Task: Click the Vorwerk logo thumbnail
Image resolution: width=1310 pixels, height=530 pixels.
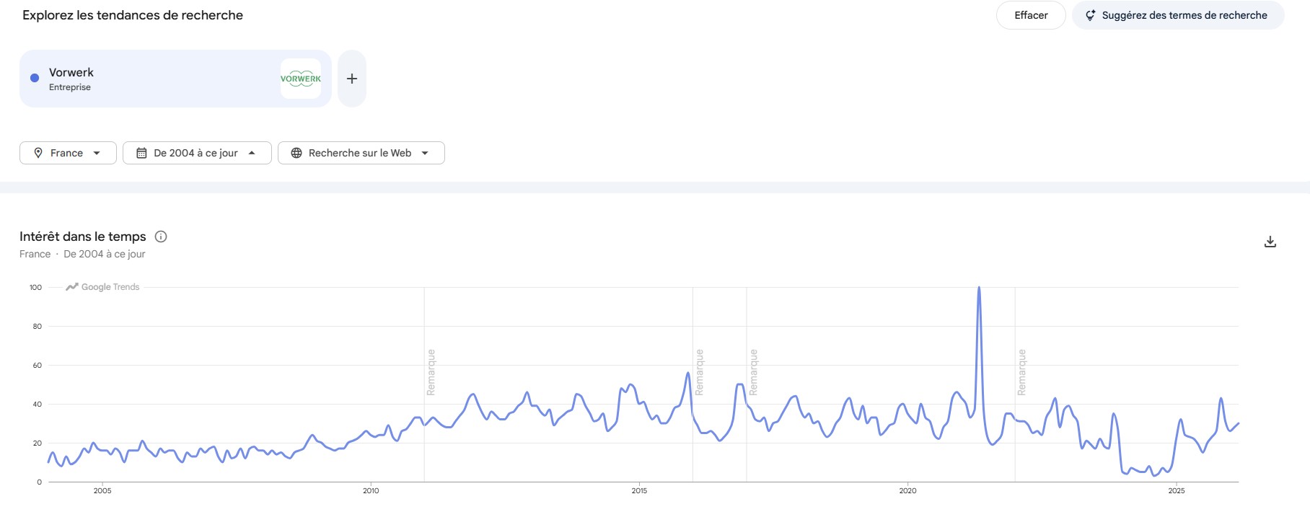Action: (301, 79)
